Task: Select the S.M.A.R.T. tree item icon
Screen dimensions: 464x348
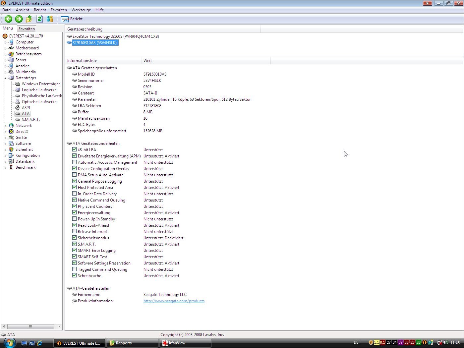Action: coord(18,120)
